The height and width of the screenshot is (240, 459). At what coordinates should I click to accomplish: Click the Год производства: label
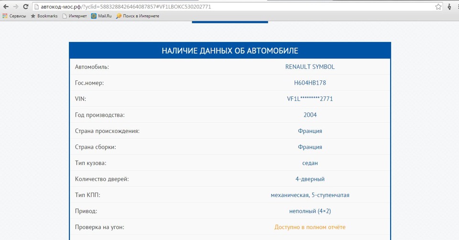[99, 115]
